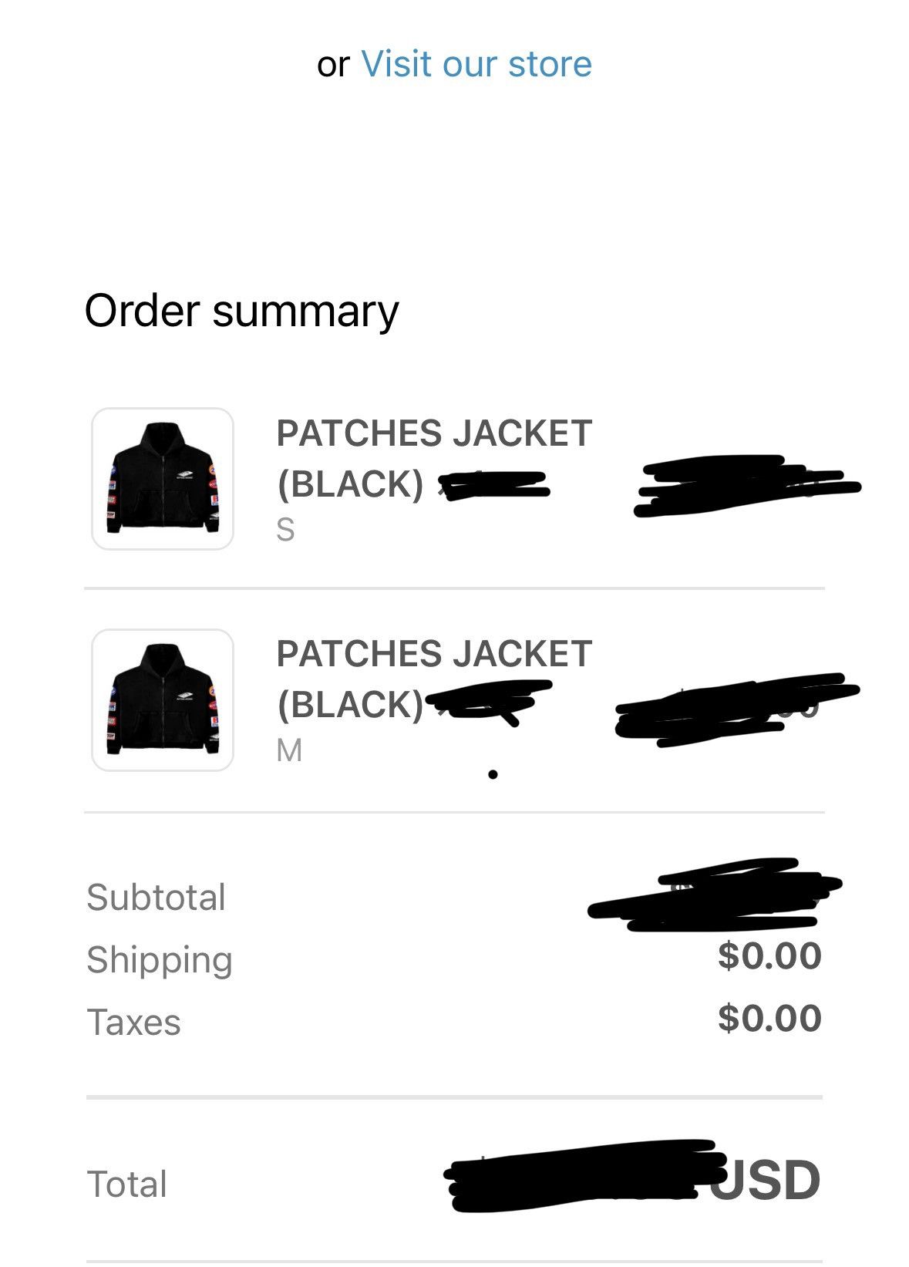Click the divider line below the first jacket
The width and height of the screenshot is (909, 1267).
[x=454, y=589]
